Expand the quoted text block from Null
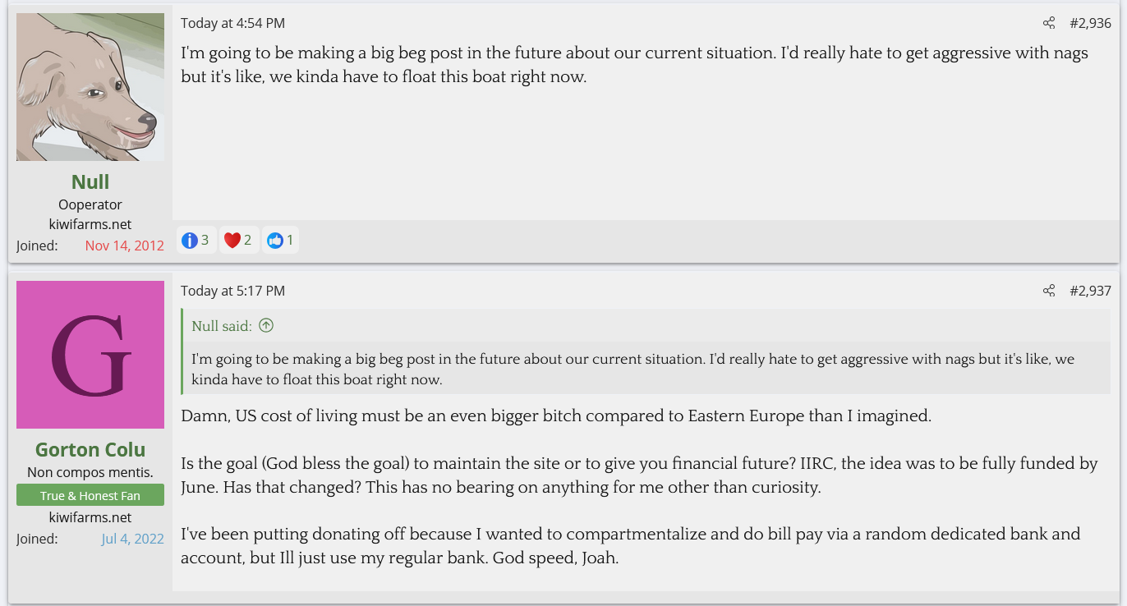The width and height of the screenshot is (1127, 606). click(632, 370)
